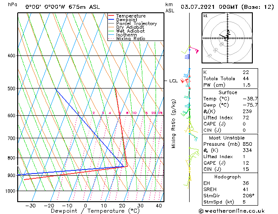Click the 40 temperature axis tick
Image resolution: width=278 pixels, height=214 pixels.
pyautogui.click(x=159, y=206)
